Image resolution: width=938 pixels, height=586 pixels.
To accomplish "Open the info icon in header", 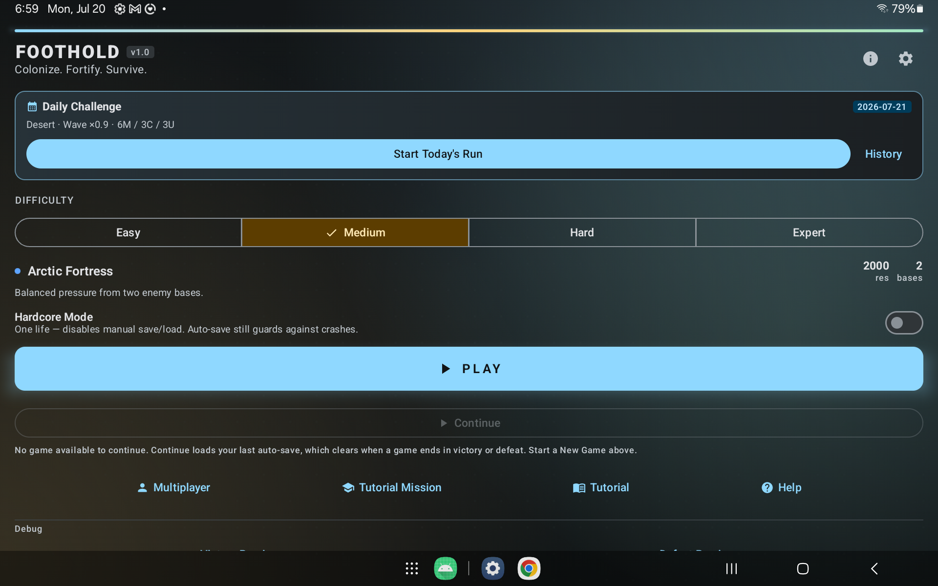I will pyautogui.click(x=870, y=59).
